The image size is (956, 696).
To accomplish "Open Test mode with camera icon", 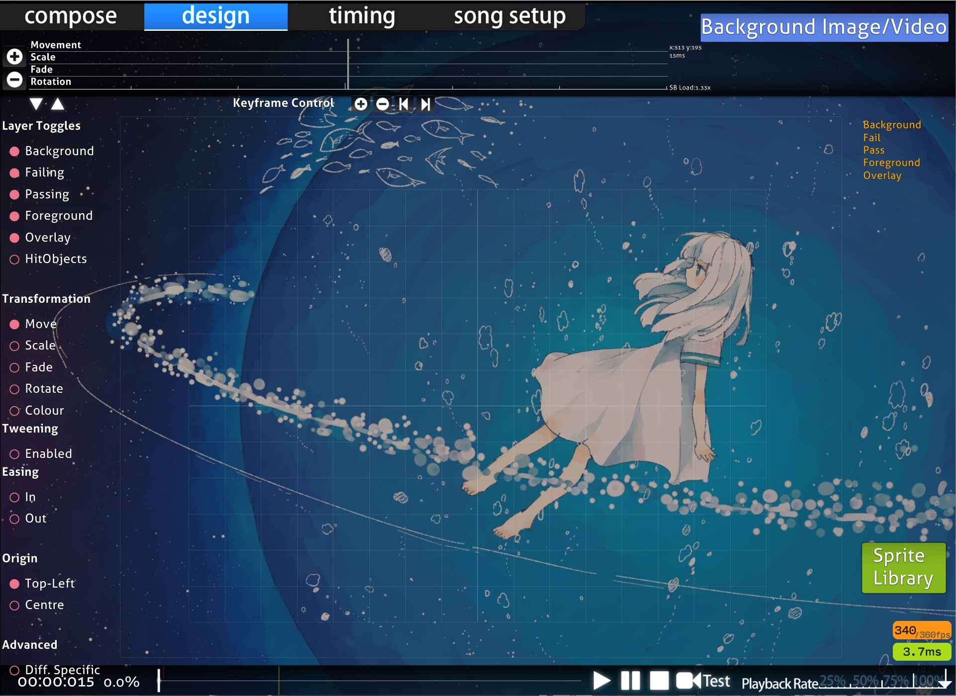I will [x=703, y=681].
